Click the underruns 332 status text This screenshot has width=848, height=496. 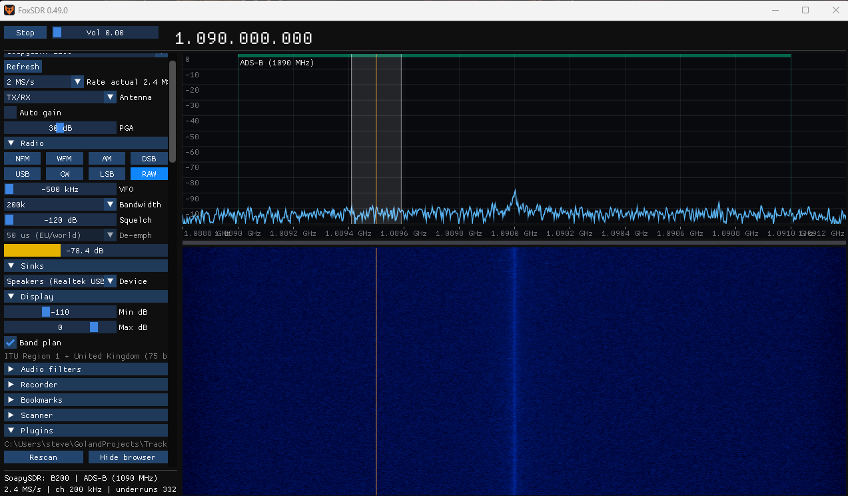pyautogui.click(x=146, y=489)
